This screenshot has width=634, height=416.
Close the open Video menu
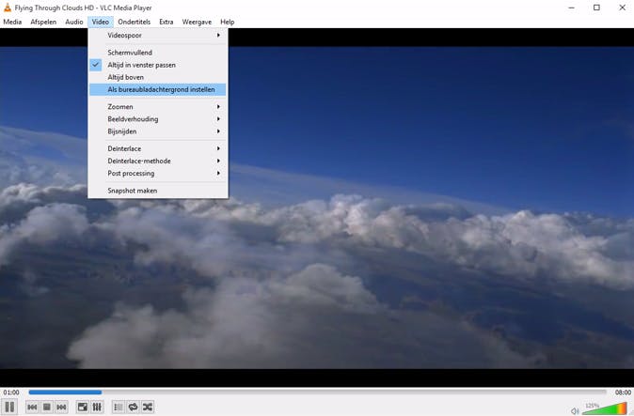pyautogui.click(x=101, y=22)
